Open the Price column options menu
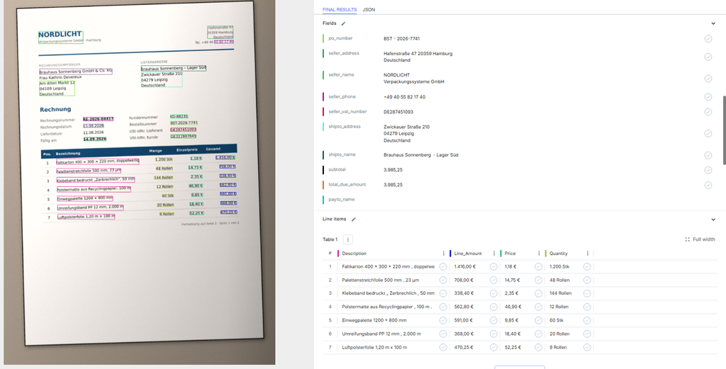This screenshot has height=369, width=726. pyautogui.click(x=539, y=254)
